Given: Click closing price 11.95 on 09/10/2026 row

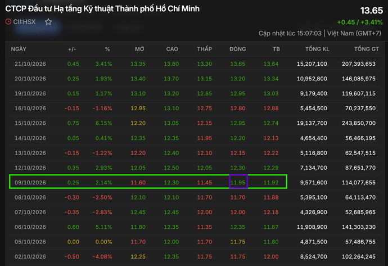Looking at the screenshot, I should coord(238,183).
